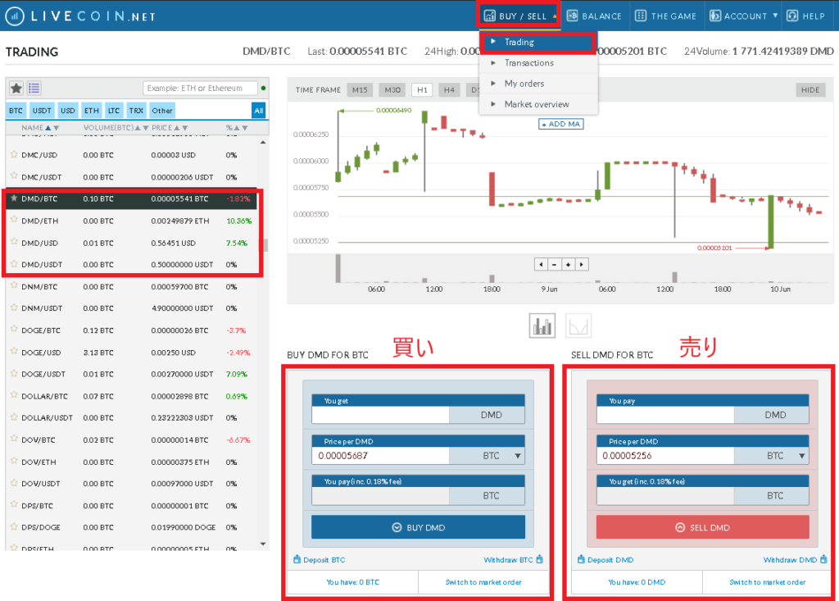The image size is (839, 601).
Task: Open Market overview menu entry
Action: (x=538, y=104)
